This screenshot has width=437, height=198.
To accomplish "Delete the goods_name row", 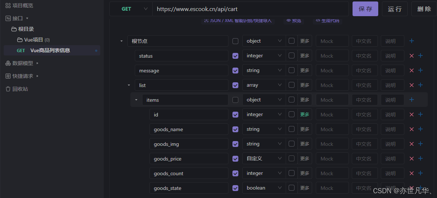I will click(x=411, y=129).
